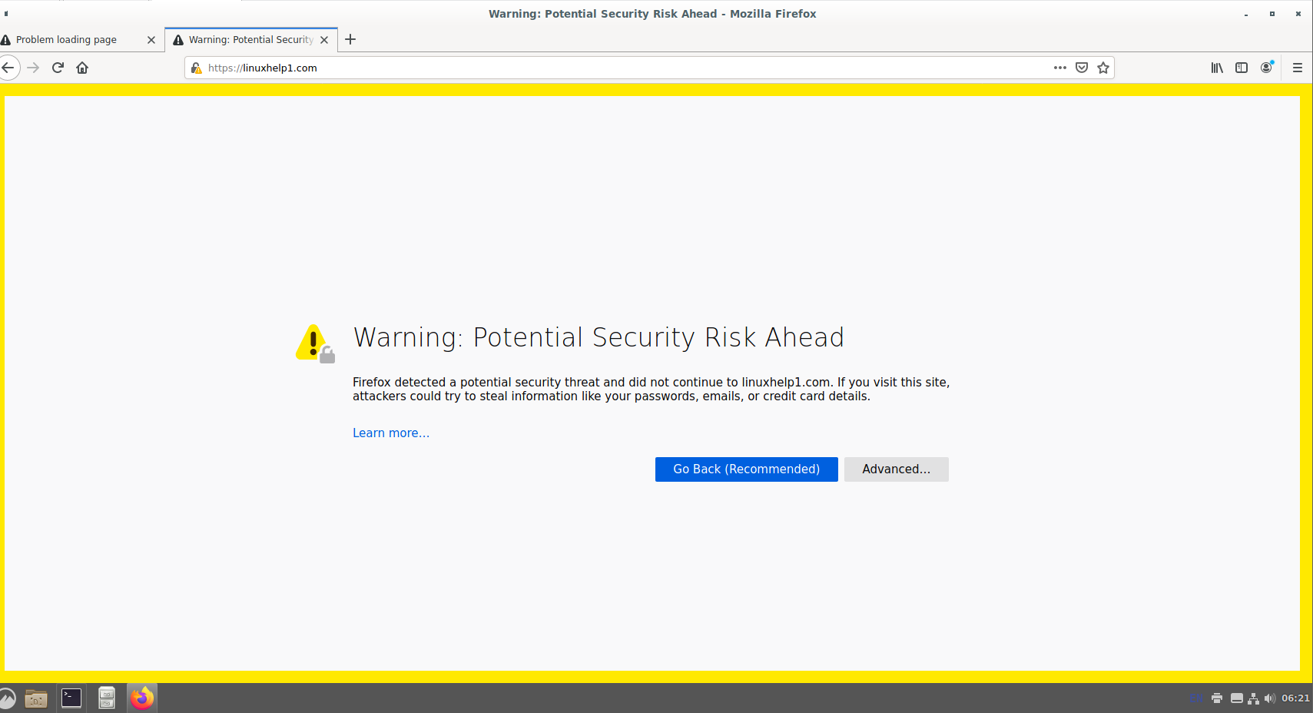This screenshot has height=713, width=1313.
Task: Click the 06:21 clock
Action: pos(1295,698)
